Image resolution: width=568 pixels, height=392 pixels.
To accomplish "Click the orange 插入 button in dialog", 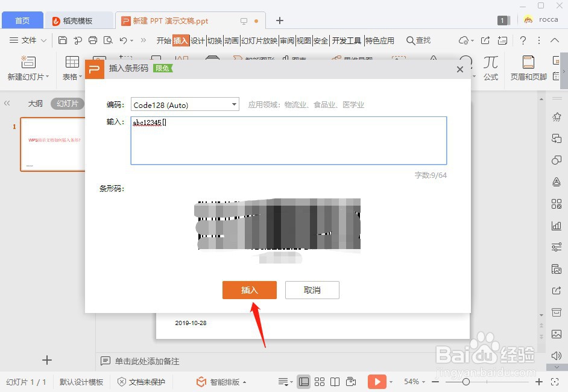I will (x=249, y=290).
